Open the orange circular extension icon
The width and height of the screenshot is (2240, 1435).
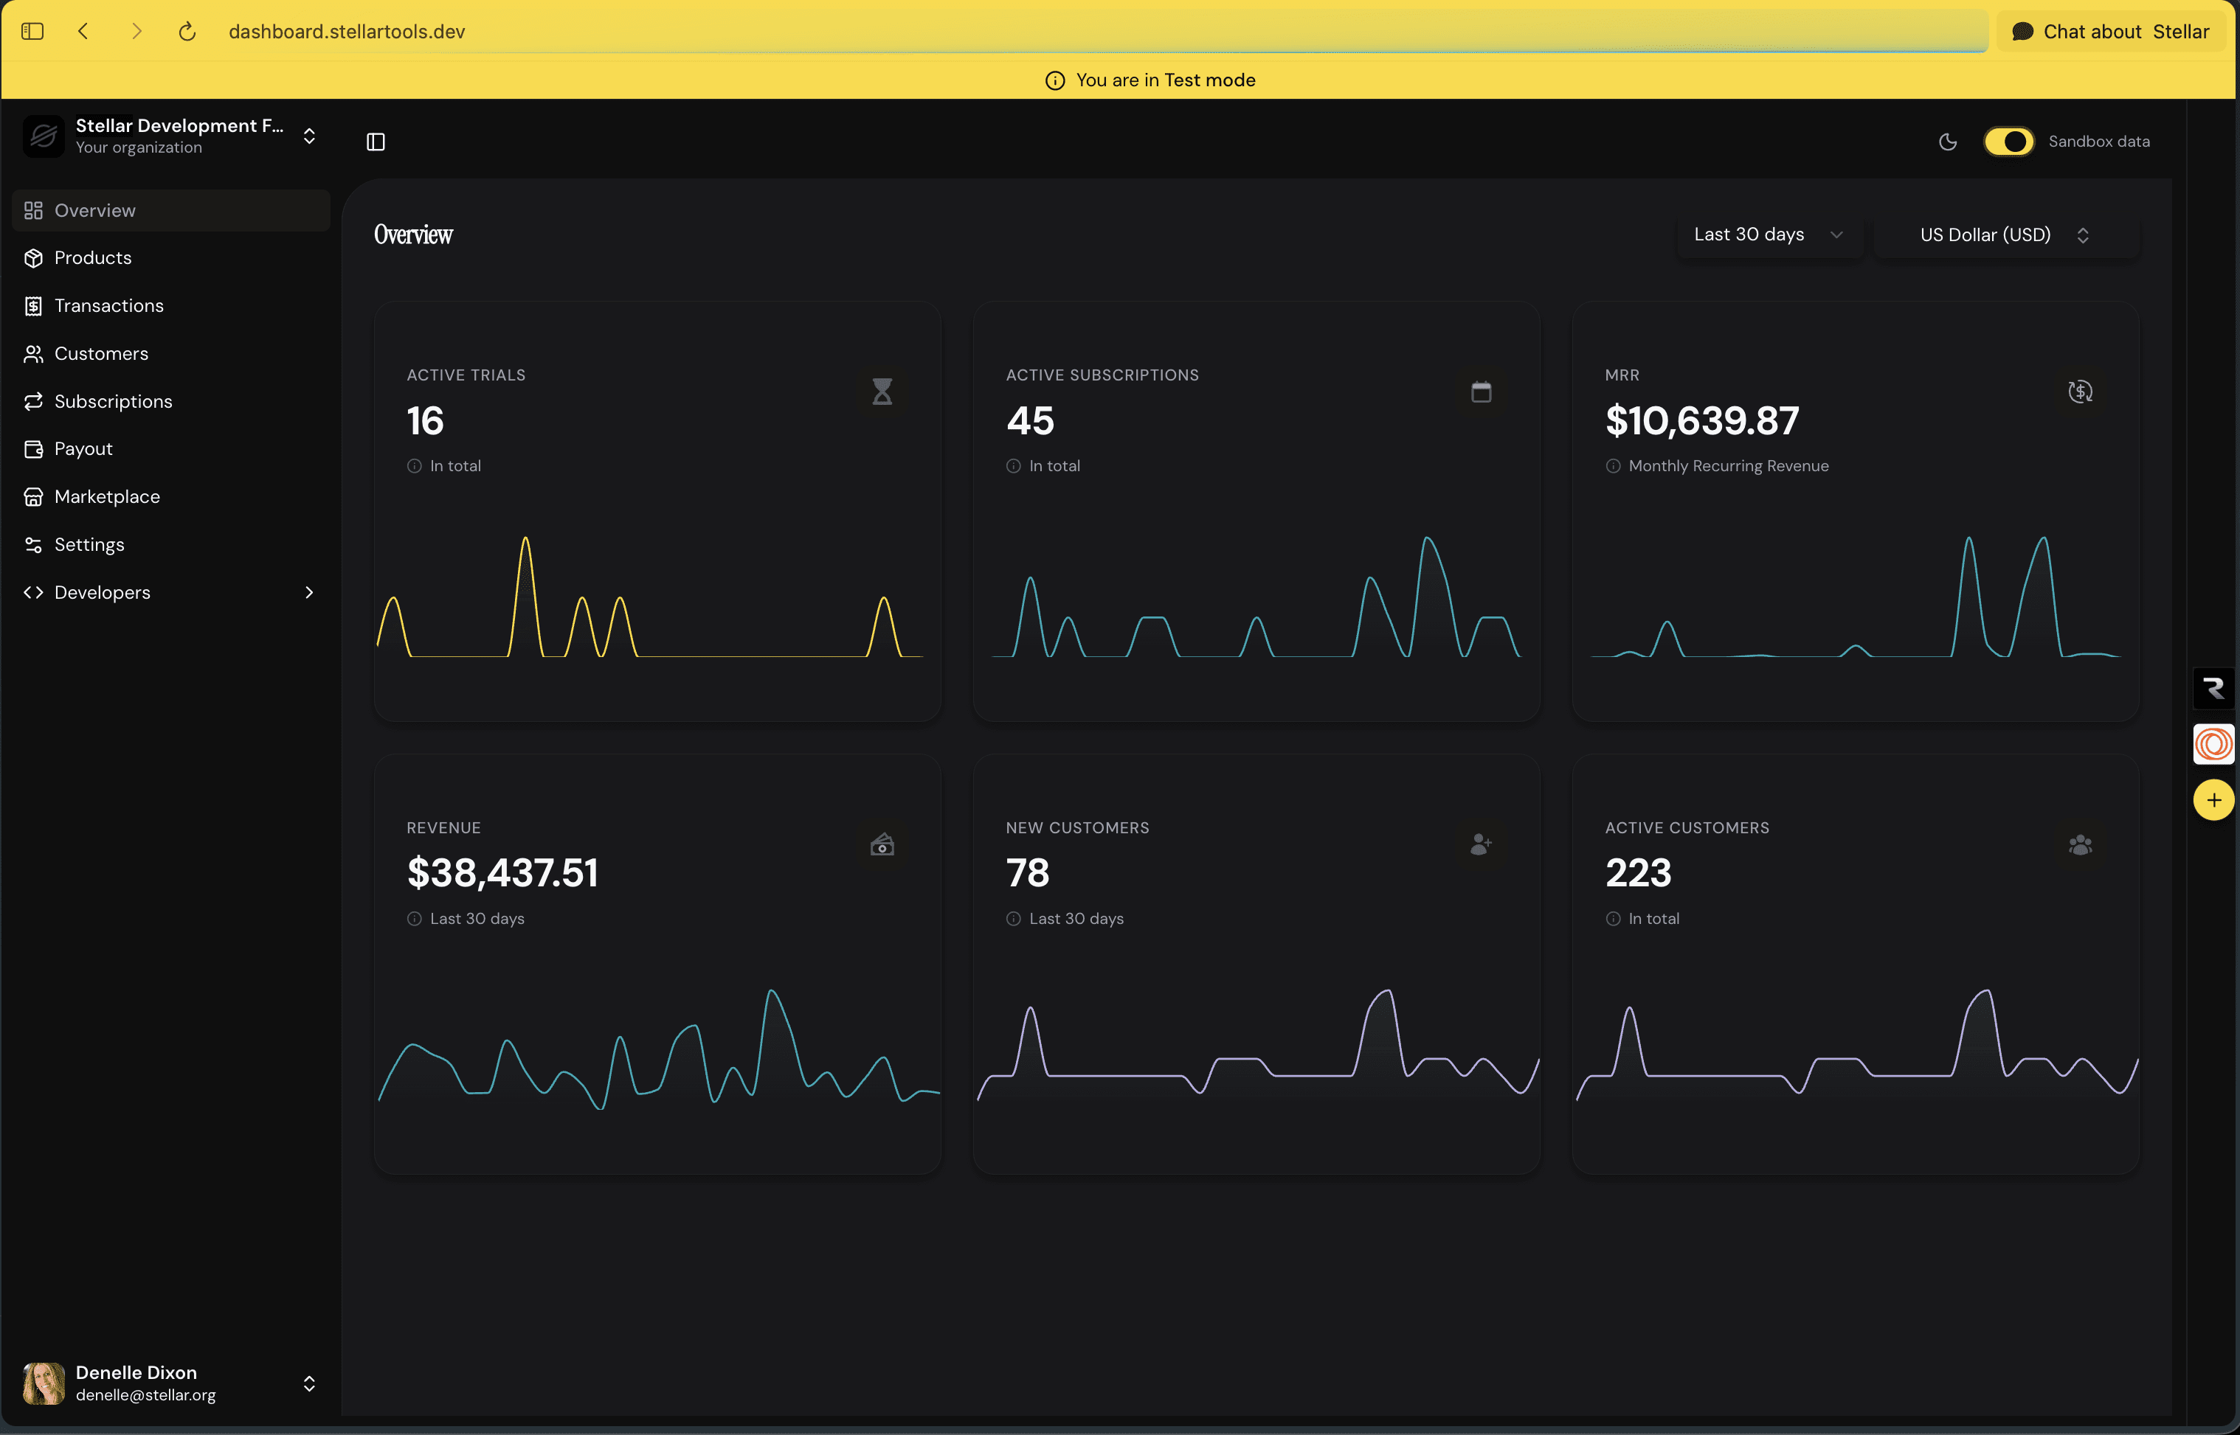pyautogui.click(x=2214, y=745)
